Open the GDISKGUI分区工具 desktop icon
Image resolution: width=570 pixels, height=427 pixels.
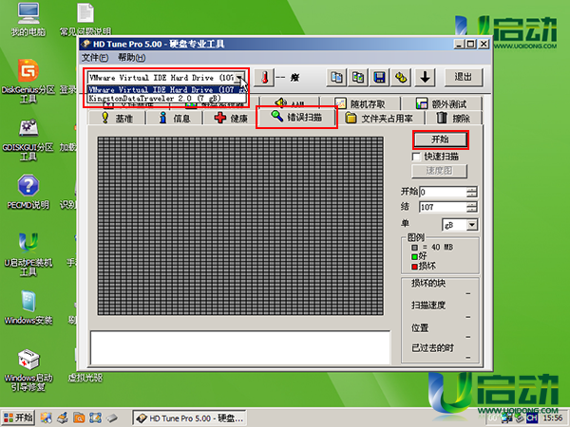tap(28, 140)
